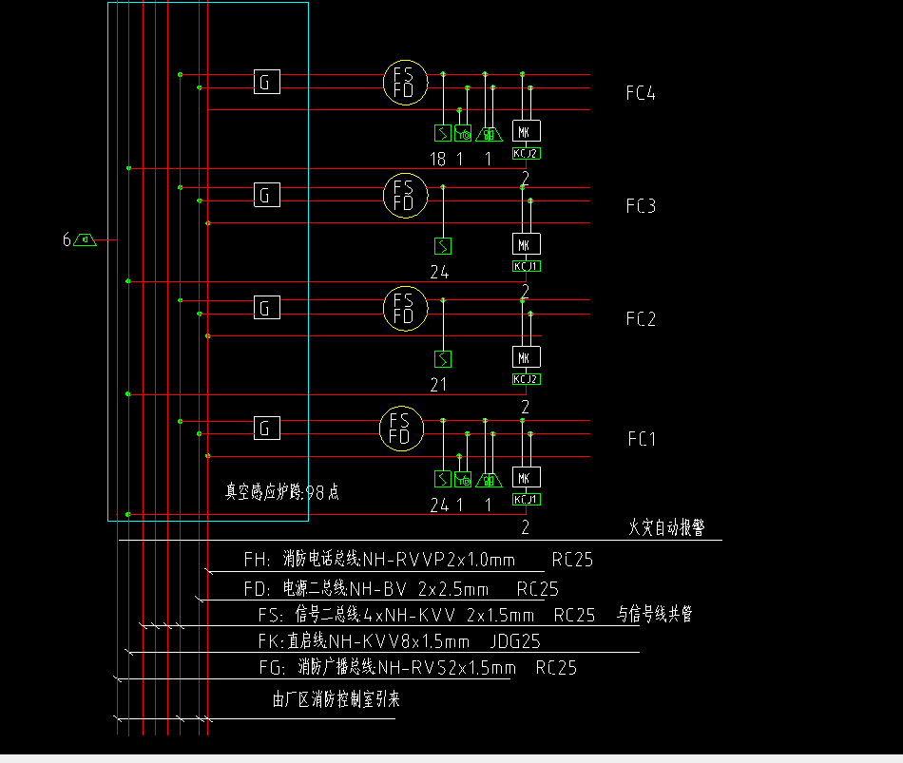Image resolution: width=903 pixels, height=763 pixels.
Task: Select the text 真空感应炉跨:98点
Action: click(281, 492)
